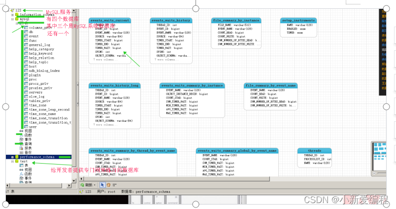
Task: Select the time_zone_name table
Action: pos(42,114)
